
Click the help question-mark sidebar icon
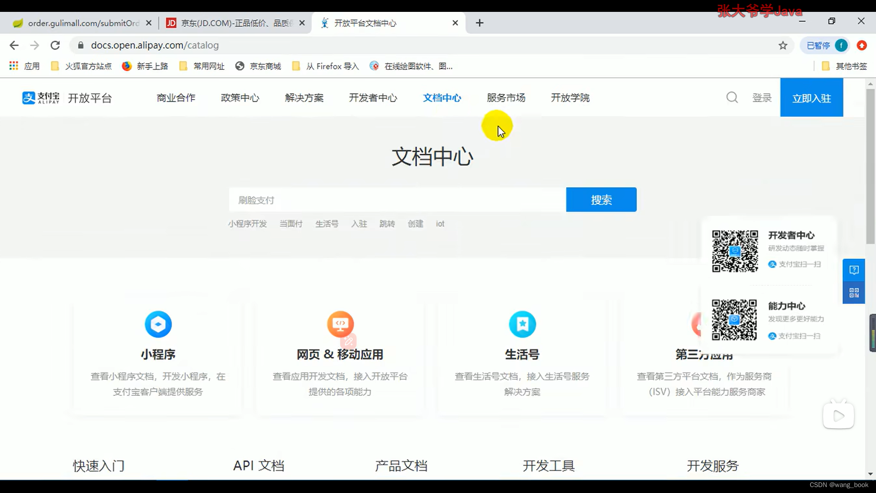(x=854, y=270)
